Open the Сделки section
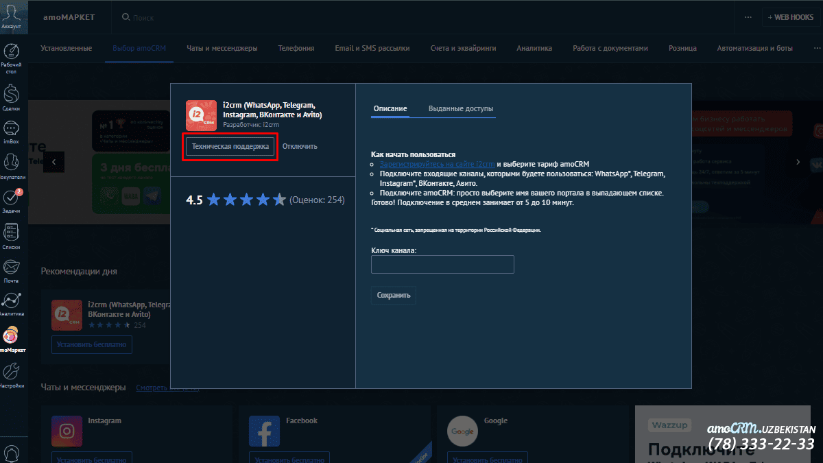This screenshot has width=823, height=463. click(x=11, y=97)
